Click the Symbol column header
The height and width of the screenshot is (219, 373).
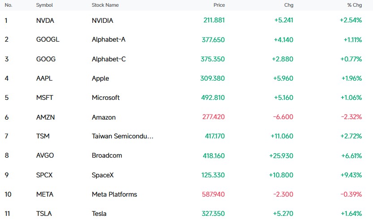[44, 5]
